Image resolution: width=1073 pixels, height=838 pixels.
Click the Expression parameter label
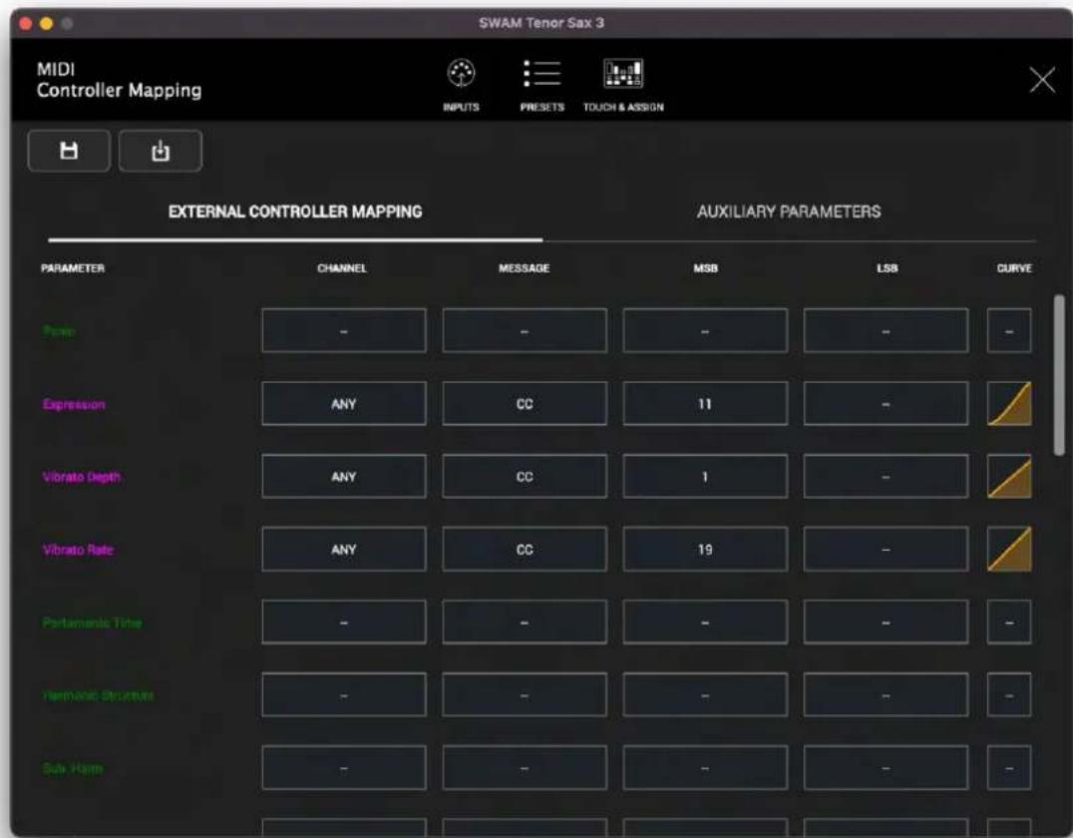74,404
